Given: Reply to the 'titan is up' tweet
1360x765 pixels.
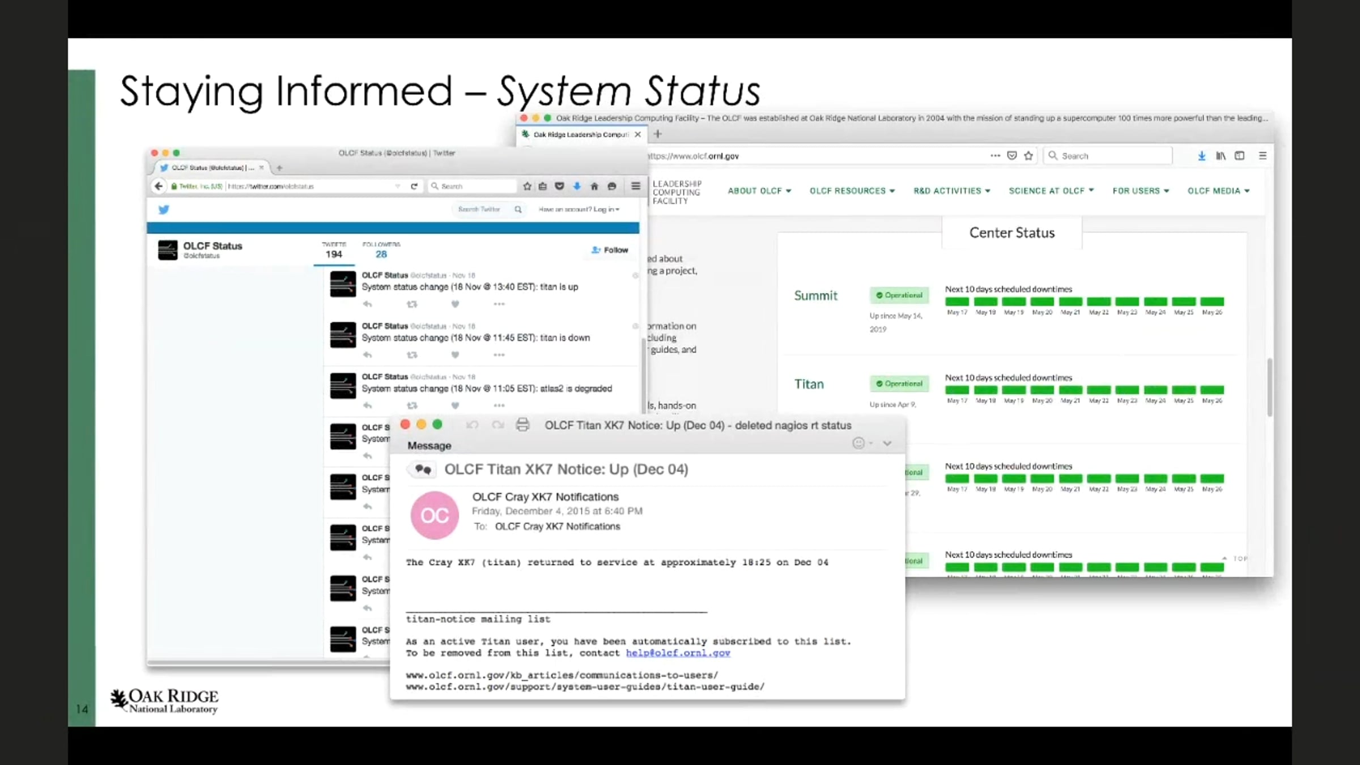Looking at the screenshot, I should pos(368,304).
